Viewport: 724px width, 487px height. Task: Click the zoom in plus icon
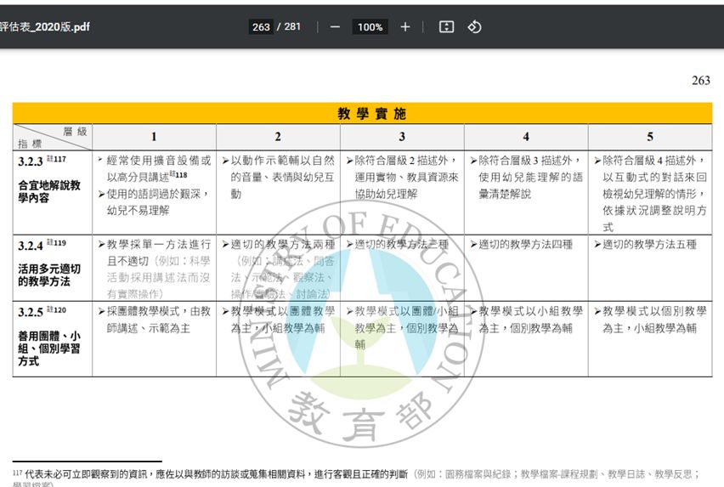(x=405, y=27)
